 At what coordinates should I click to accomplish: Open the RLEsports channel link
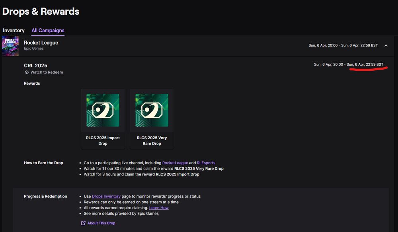[206, 163]
